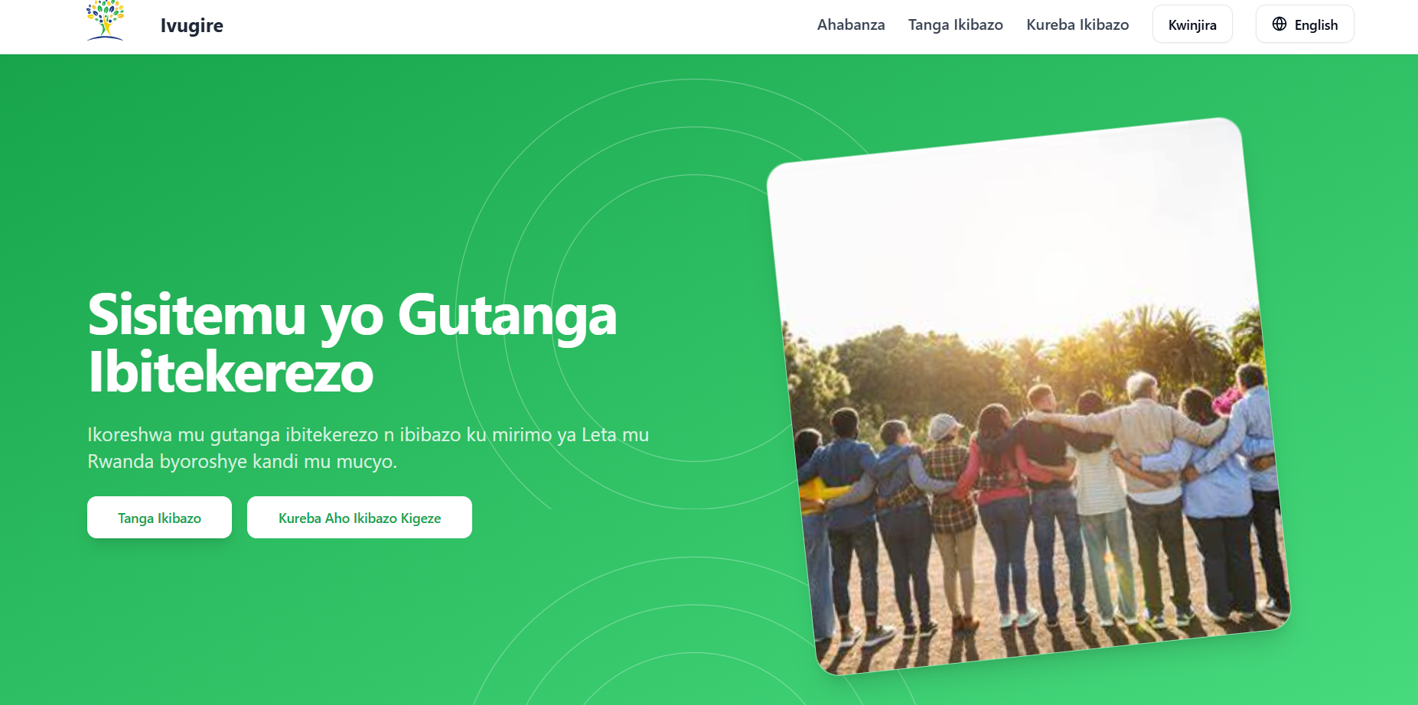1418x705 pixels.
Task: Click the Sisitemu yo Gutanga Ibitekerezo heading
Action: coord(352,343)
